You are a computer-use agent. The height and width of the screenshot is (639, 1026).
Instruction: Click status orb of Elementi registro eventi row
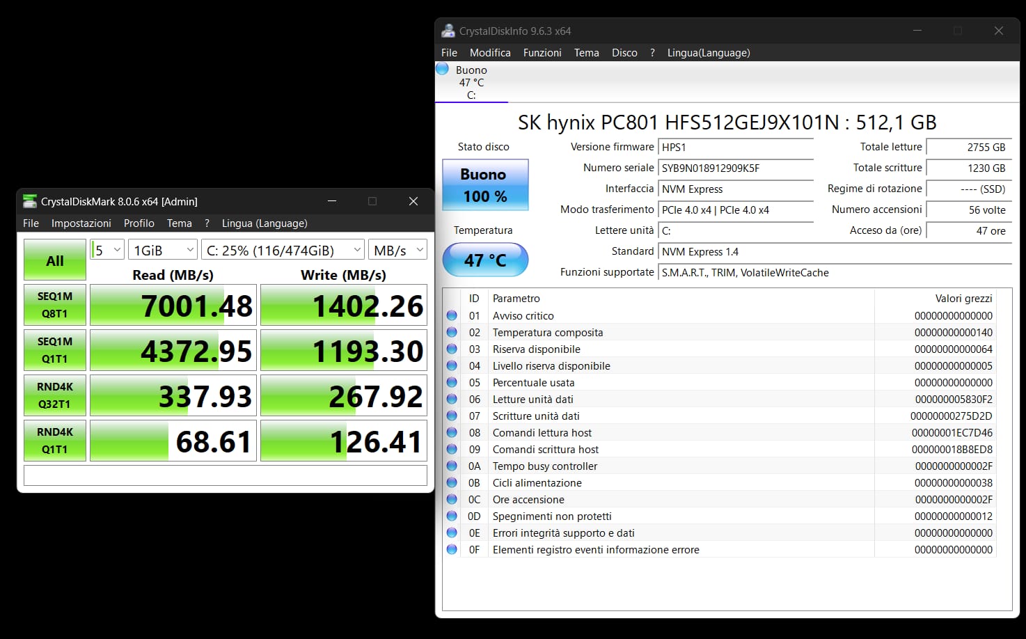pyautogui.click(x=452, y=549)
